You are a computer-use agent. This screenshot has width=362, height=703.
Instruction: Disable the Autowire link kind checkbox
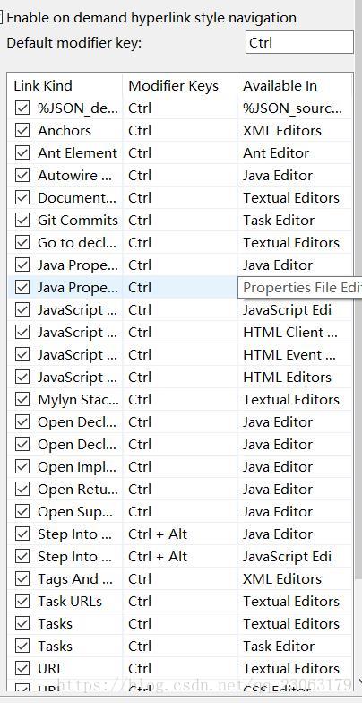pos(22,176)
